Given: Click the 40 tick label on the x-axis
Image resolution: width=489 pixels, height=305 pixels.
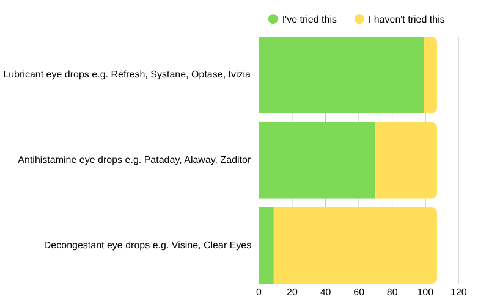Looking at the screenshot, I should pyautogui.click(x=325, y=292).
